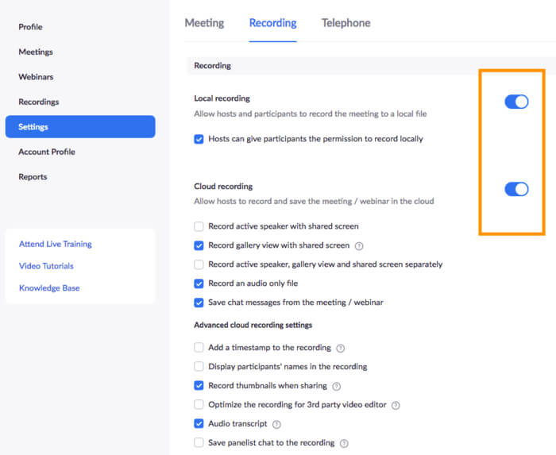Click help icon beside Record thumbnails when sharing
This screenshot has height=455, width=556.
(336, 387)
